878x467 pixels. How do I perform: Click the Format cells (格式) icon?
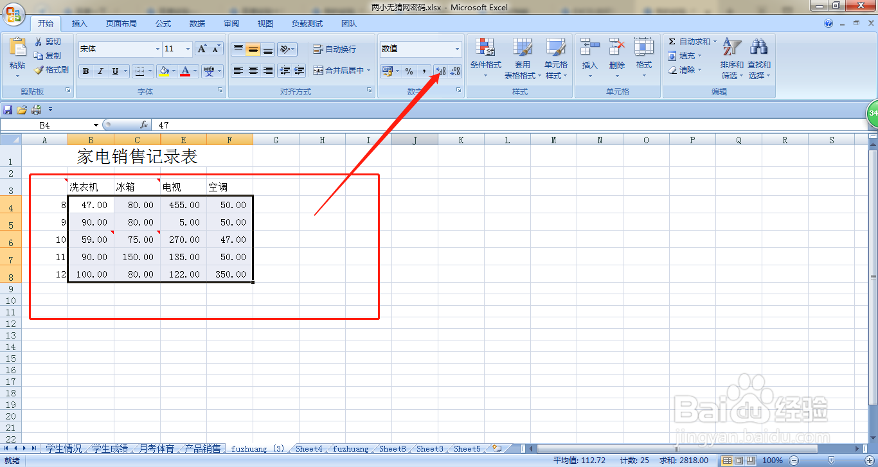(644, 47)
